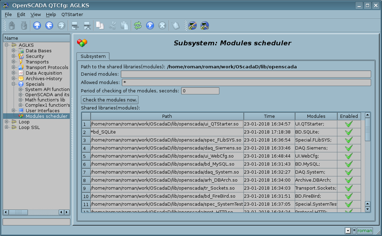Screen dimensions: 382x236
Task: Sort table by the Path column header
Action: click(167, 116)
